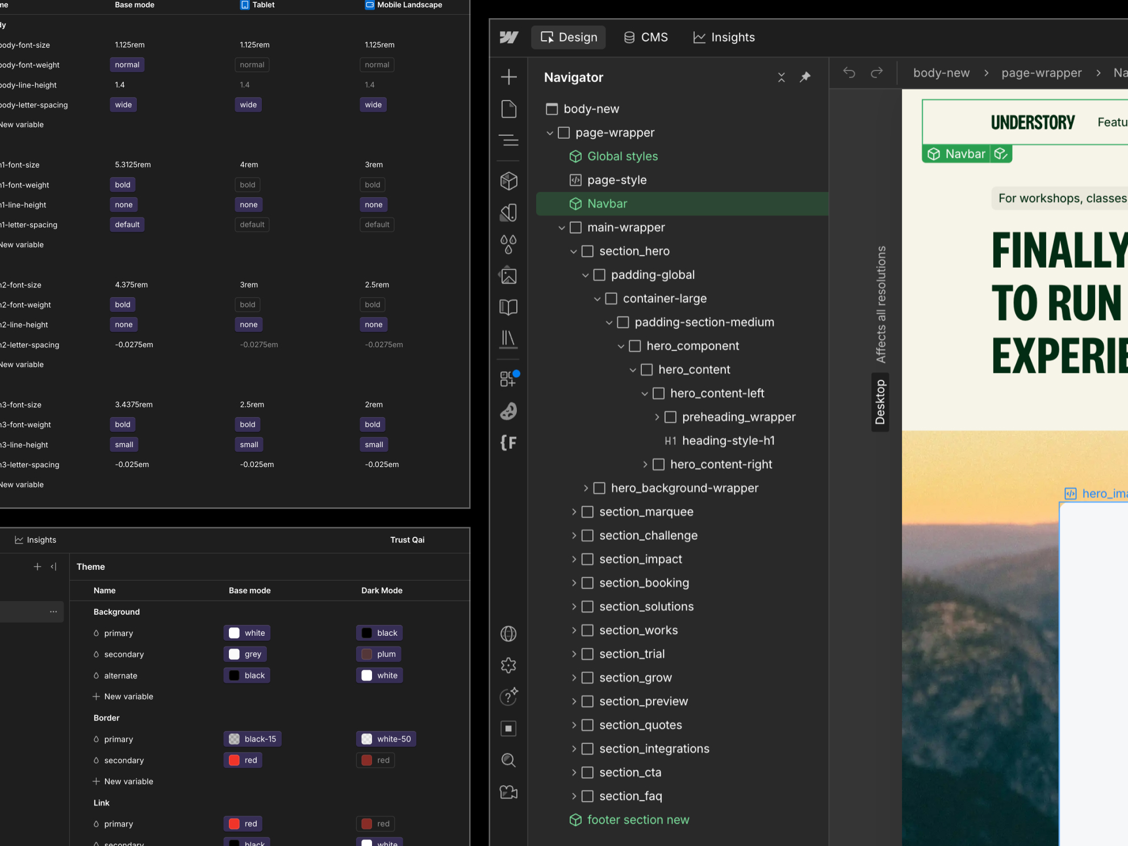Expand section_faq in Navigator
1128x846 pixels.
(574, 796)
